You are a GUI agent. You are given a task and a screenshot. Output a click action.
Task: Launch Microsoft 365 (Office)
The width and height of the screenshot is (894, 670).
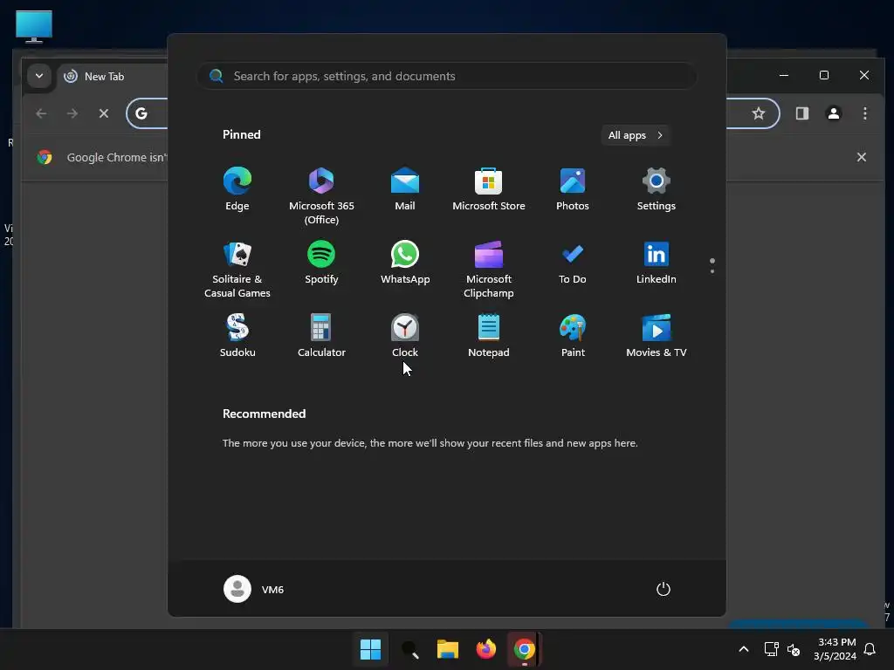[x=321, y=196]
